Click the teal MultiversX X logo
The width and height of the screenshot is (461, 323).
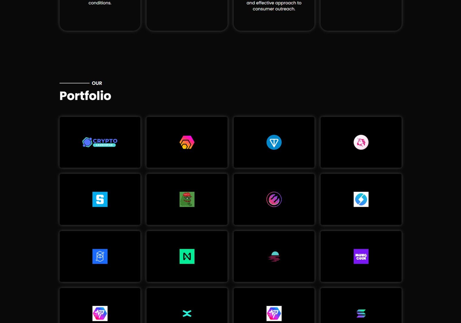[x=187, y=313]
